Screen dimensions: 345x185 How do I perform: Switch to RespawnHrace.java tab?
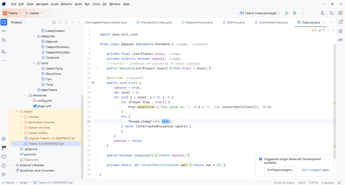(x=197, y=22)
